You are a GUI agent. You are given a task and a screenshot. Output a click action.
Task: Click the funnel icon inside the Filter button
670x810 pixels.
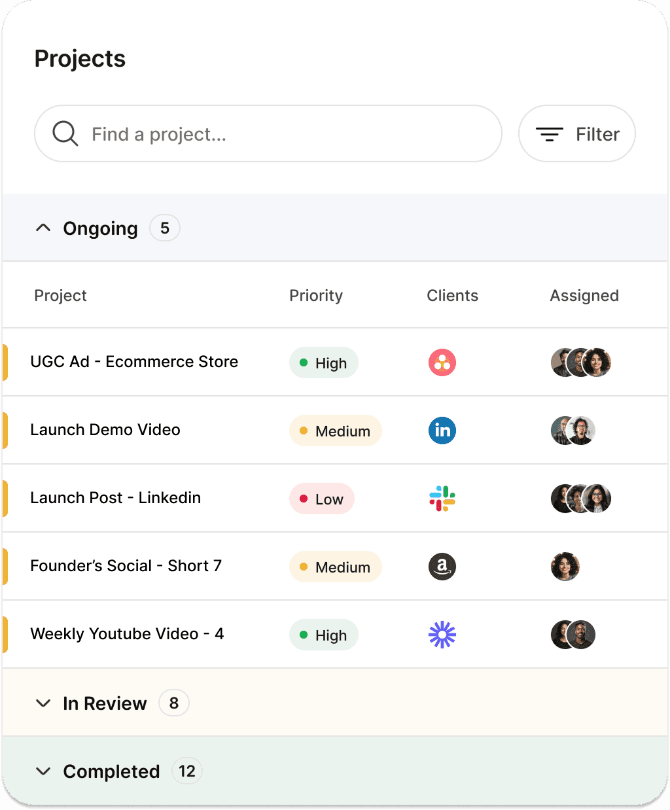(550, 133)
